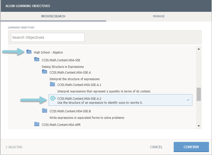Click the vertical scrollbar thumb
Screen dimensions: 212x155
point(199,94)
